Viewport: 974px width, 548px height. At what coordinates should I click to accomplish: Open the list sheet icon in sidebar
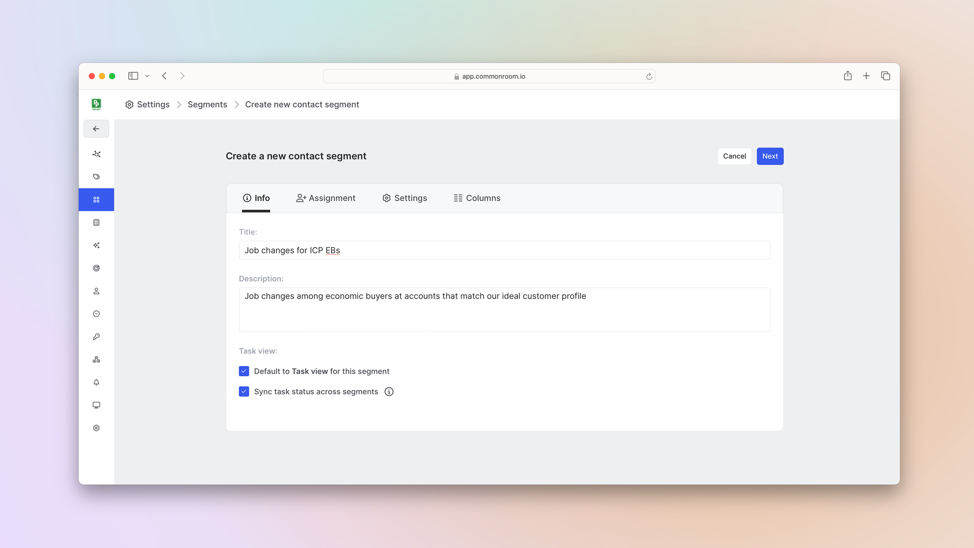coord(96,223)
